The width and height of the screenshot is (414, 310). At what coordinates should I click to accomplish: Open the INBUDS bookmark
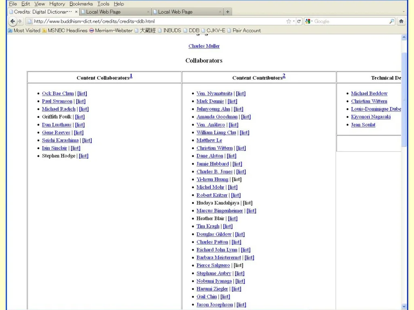coord(169,30)
